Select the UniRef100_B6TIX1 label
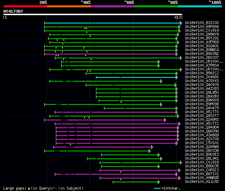 point(202,174)
